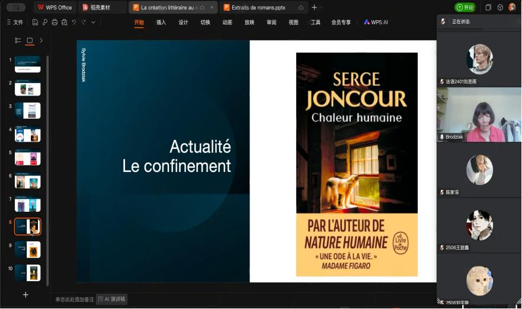
Task: Click the Chaleur humaine book cover image
Action: pos(357,164)
